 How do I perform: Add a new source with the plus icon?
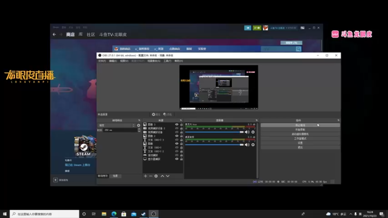point(145,176)
